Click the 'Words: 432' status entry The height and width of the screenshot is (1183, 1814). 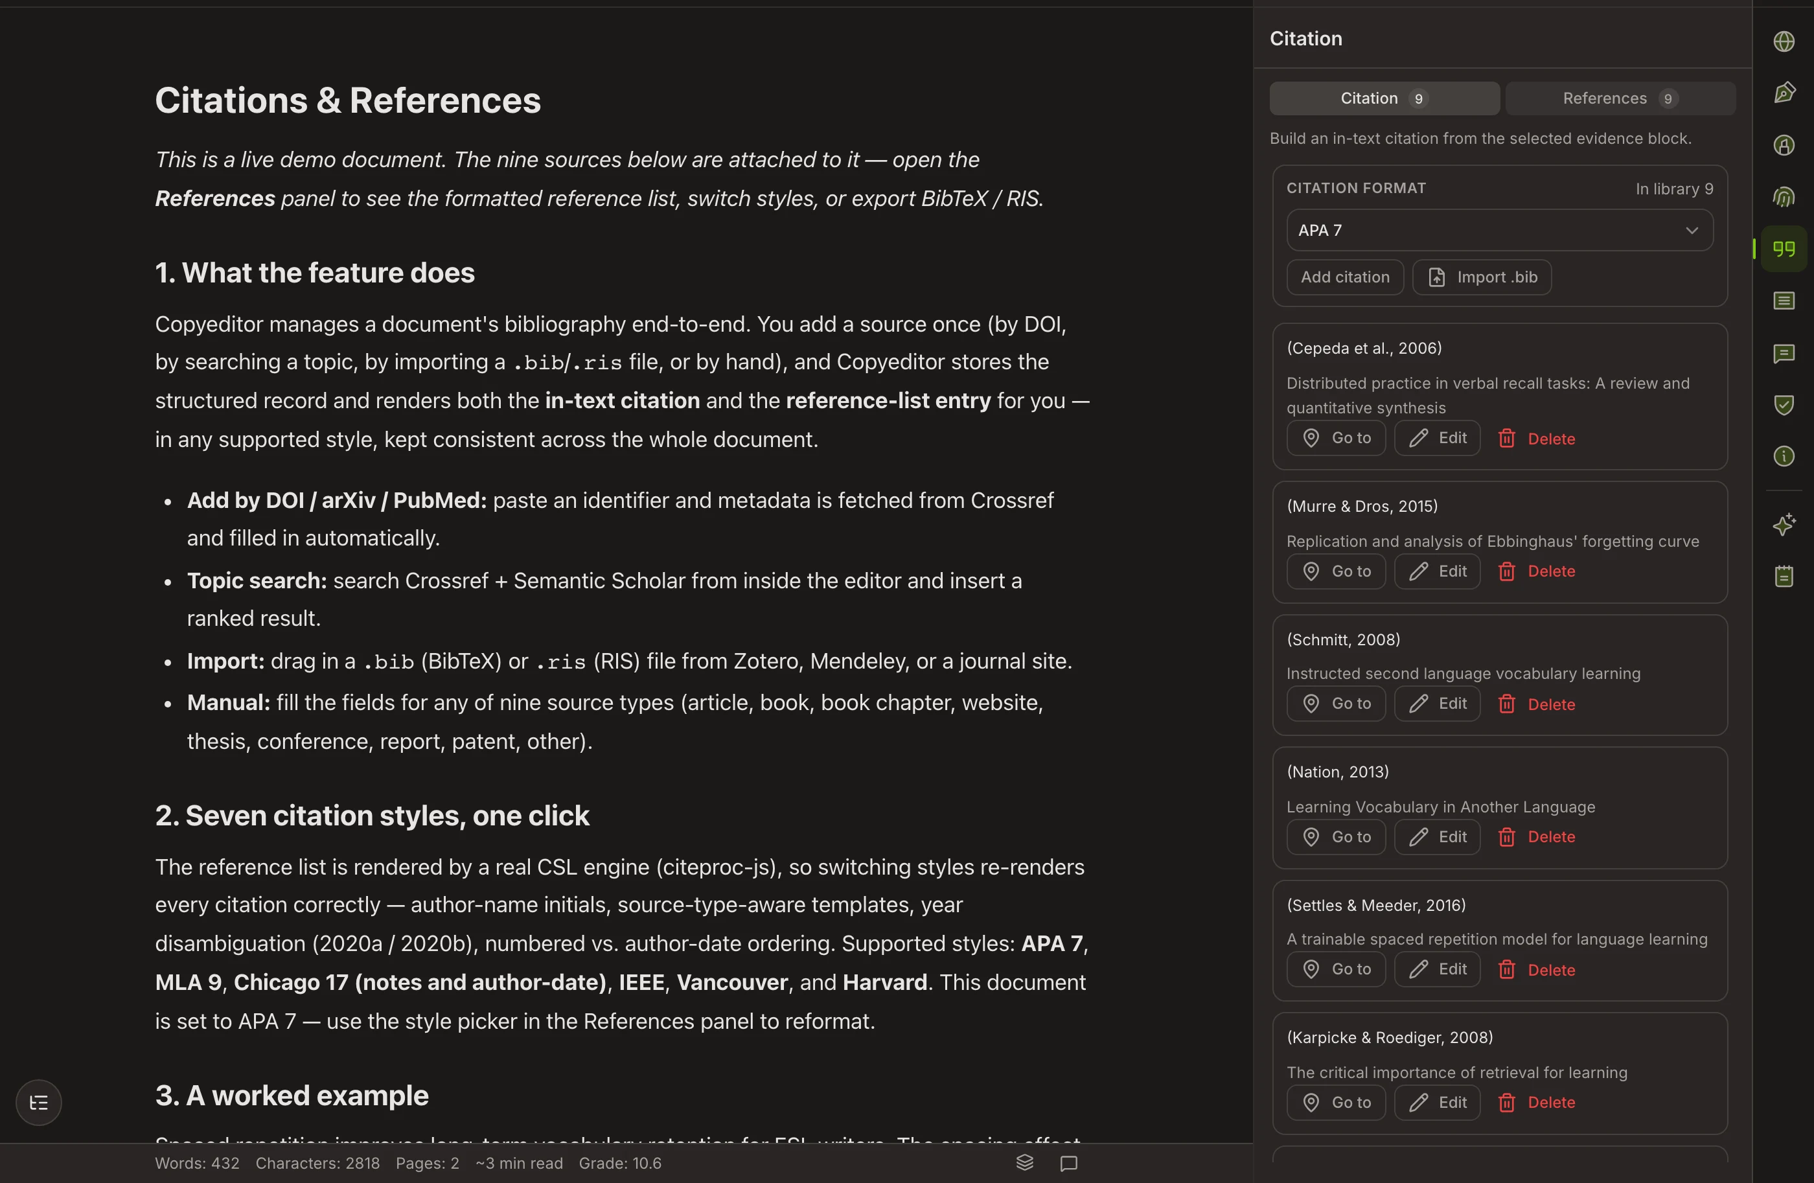point(197,1163)
